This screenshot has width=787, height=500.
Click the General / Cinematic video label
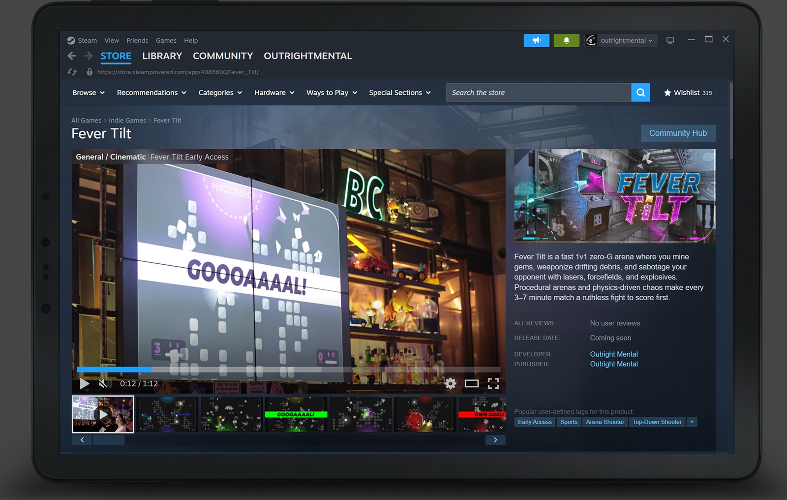pyautogui.click(x=111, y=157)
